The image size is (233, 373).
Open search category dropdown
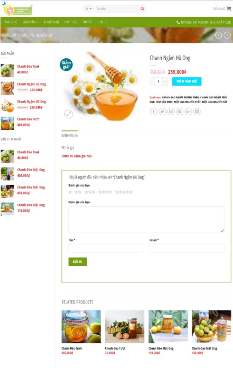(89, 9)
